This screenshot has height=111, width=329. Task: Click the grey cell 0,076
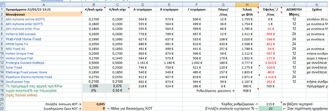click(117, 86)
